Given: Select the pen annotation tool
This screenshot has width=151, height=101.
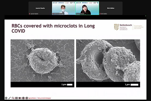Looking at the screenshot, I should pyautogui.click(x=10, y=98).
